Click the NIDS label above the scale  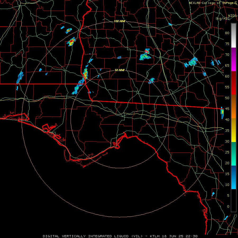(232, 16)
